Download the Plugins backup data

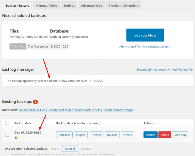pos(81,135)
